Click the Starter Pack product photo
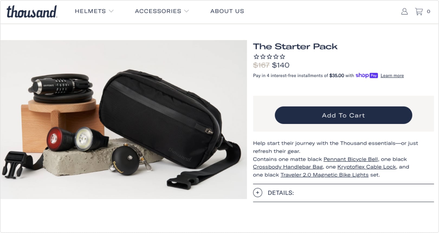 point(124,120)
